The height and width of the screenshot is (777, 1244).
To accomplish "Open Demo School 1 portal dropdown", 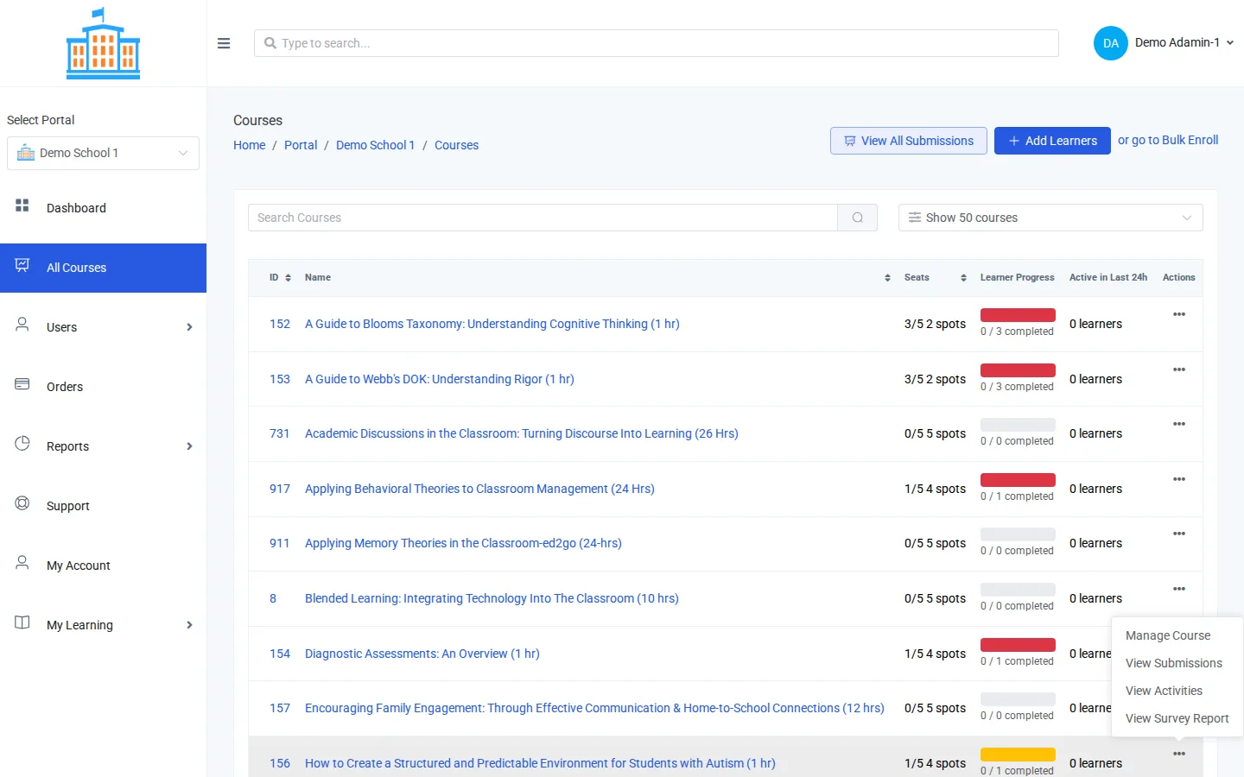I will click(104, 153).
